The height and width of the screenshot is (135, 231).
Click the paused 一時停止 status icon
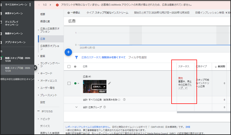(69, 13)
